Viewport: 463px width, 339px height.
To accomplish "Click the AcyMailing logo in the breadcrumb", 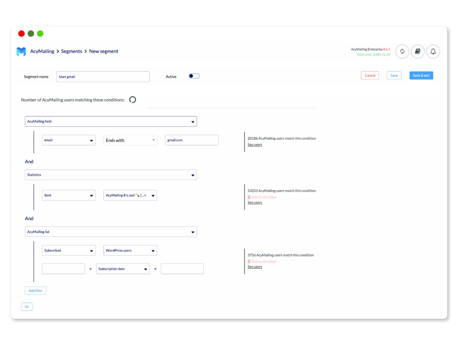I will pyautogui.click(x=21, y=51).
